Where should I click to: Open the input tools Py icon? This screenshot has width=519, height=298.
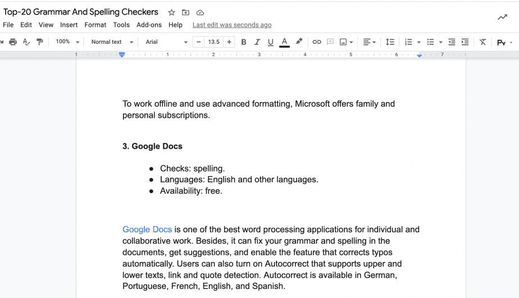501,43
